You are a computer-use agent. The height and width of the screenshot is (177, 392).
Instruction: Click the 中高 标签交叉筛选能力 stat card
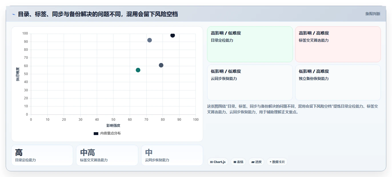tap(107, 155)
